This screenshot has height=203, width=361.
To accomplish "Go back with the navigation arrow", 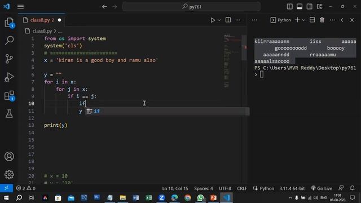I will (x=104, y=7).
